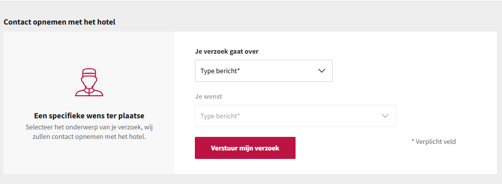
Task: Click the 'Je verzoek gaat over' label
Action: (227, 51)
